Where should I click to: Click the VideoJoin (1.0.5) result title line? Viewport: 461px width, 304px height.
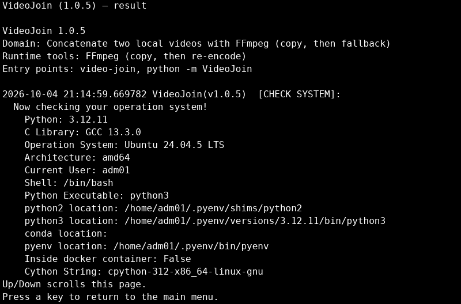(x=74, y=6)
